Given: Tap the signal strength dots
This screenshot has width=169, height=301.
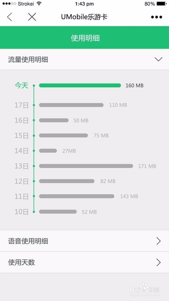Looking at the screenshot, I should point(9,4).
